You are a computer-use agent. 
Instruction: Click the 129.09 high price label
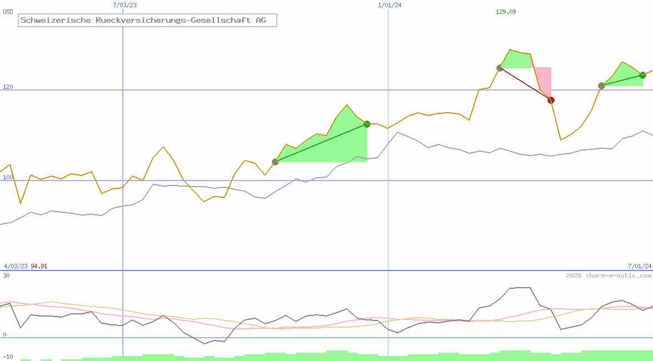coord(506,12)
